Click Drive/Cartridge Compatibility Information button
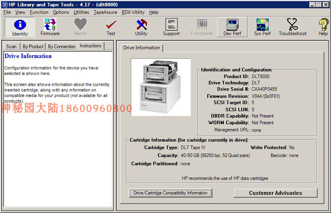This screenshot has width=331, height=213. click(171, 193)
